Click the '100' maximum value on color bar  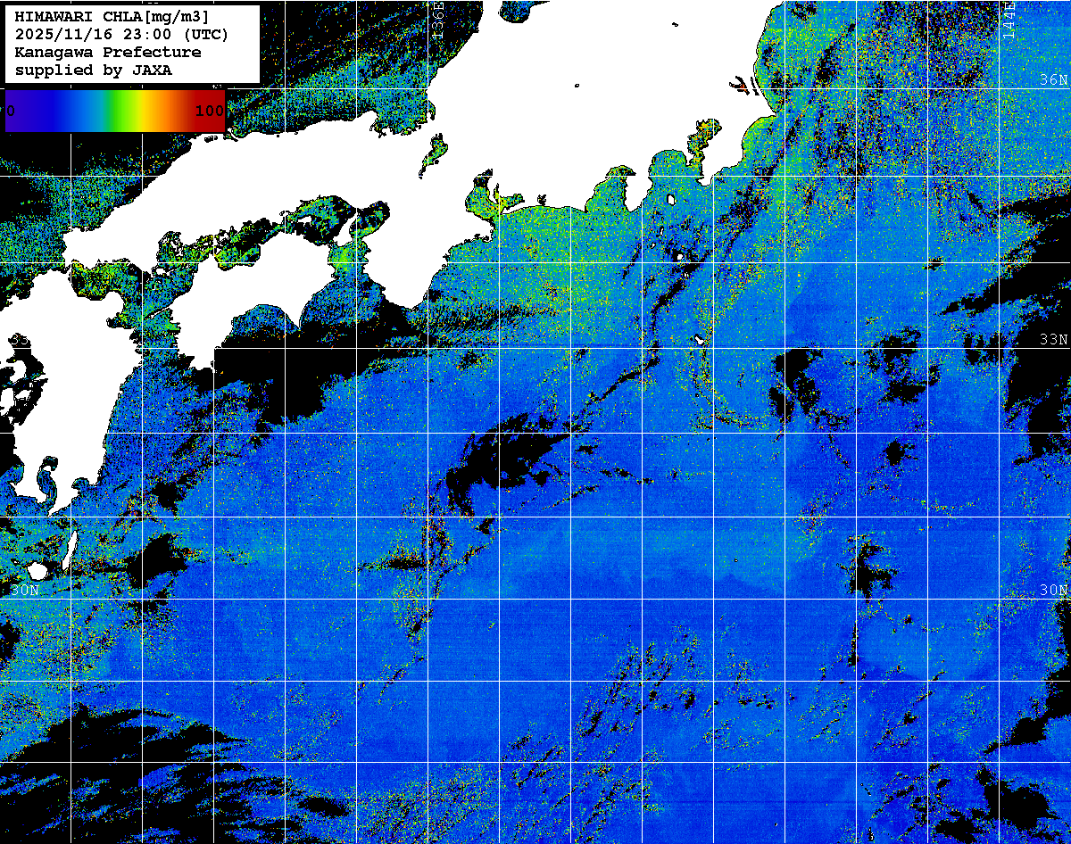click(x=209, y=111)
